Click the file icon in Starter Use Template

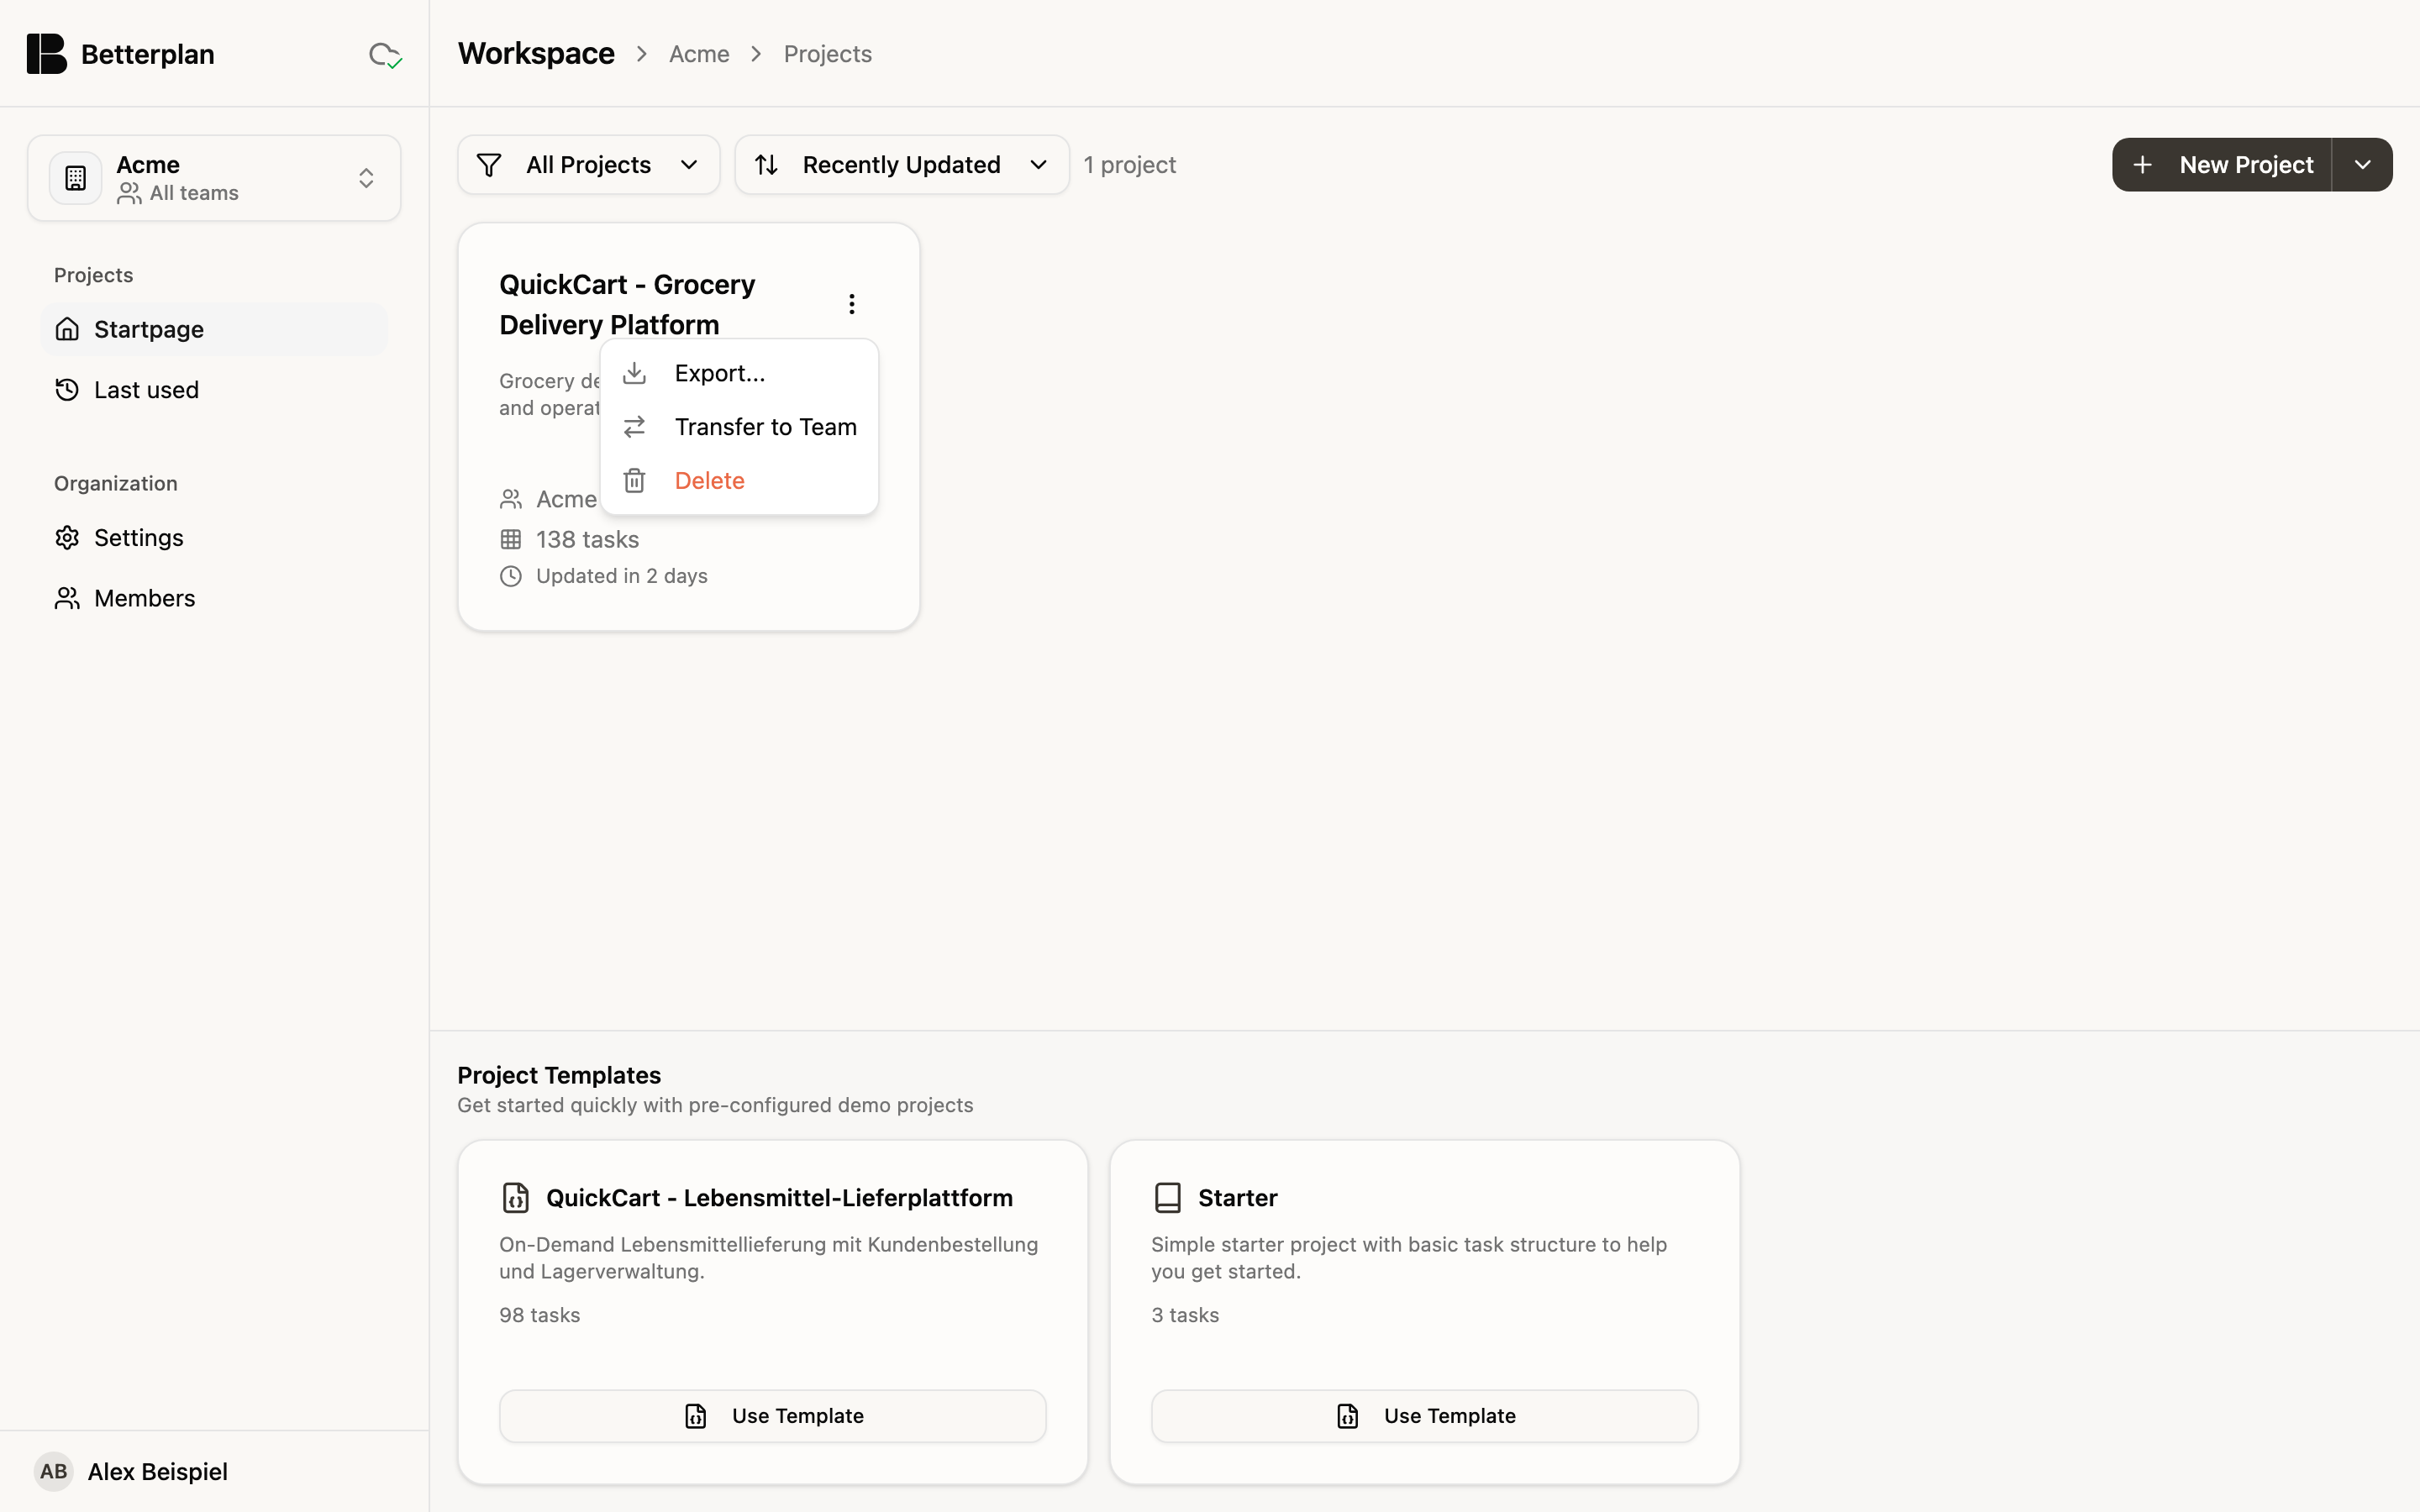[x=1348, y=1416]
